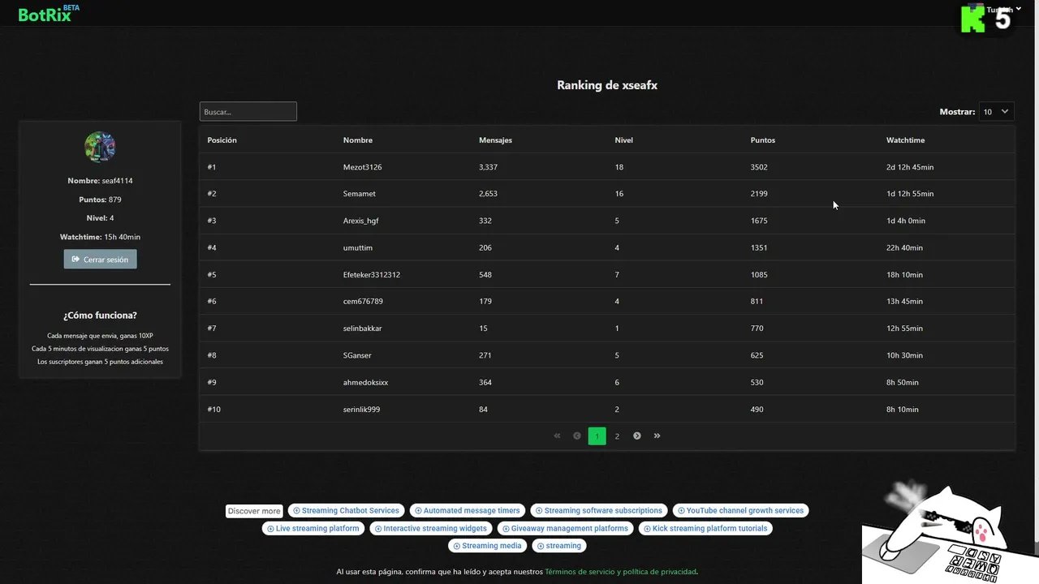Image resolution: width=1039 pixels, height=584 pixels.
Task: Open Streaming media link
Action: coord(488,546)
